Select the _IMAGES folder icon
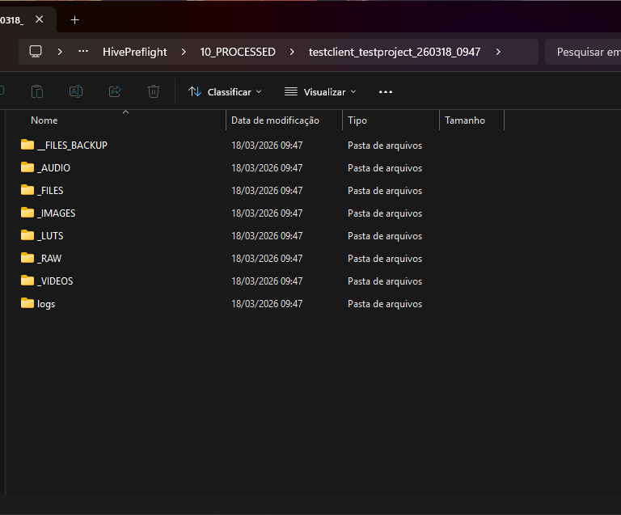621x515 pixels. pos(27,212)
